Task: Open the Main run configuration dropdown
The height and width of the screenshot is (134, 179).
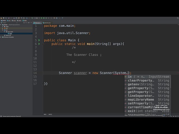Action: (x=37, y=18)
